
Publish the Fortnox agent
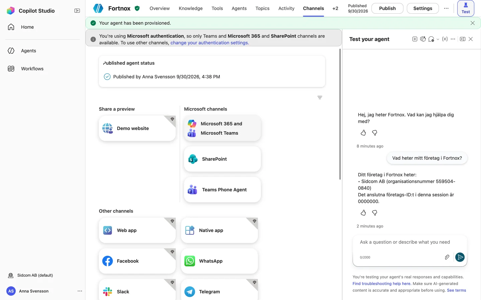(x=387, y=8)
